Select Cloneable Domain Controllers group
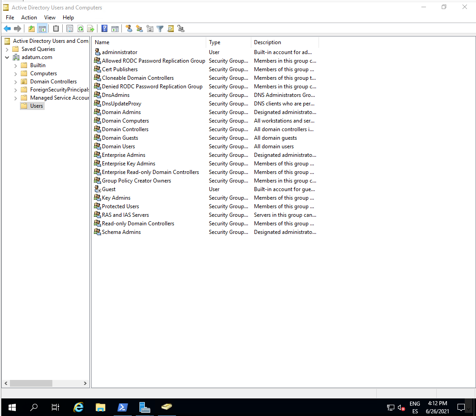The image size is (476, 416). click(x=134, y=78)
